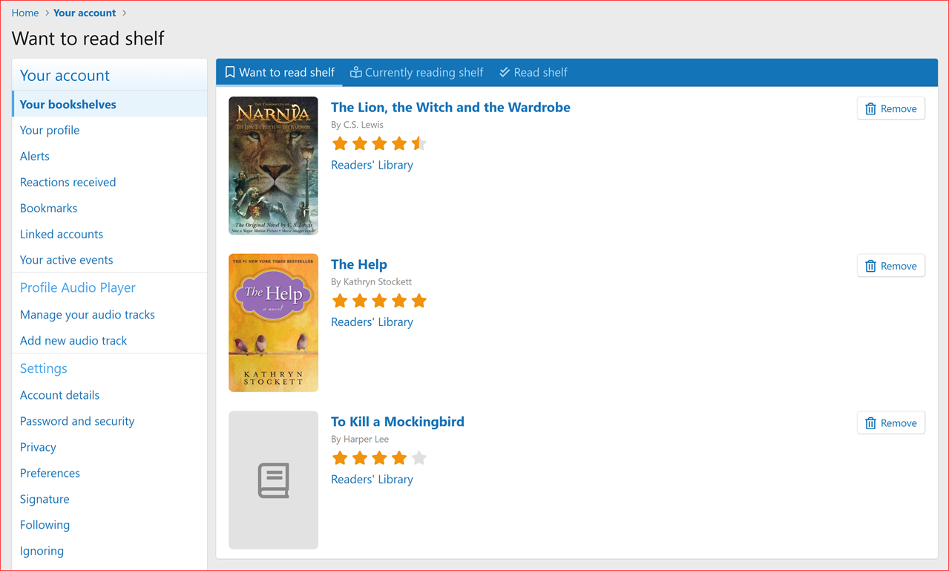
Task: Click the breadcrumb arrow after Home
Action: pos(47,13)
